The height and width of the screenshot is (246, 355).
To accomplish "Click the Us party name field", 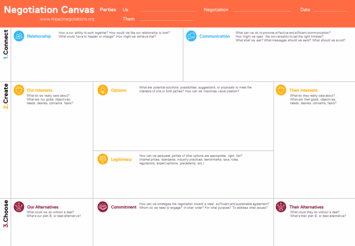I will coord(168,10).
